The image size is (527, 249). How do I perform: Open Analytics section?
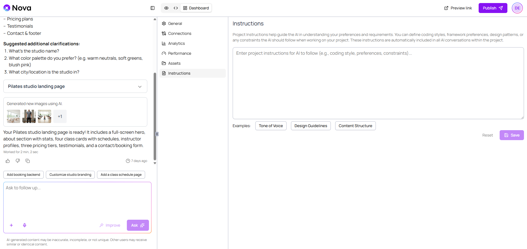click(x=193, y=43)
